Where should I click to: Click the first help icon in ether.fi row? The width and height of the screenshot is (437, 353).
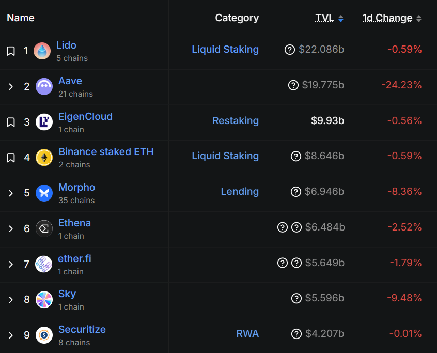pos(283,263)
